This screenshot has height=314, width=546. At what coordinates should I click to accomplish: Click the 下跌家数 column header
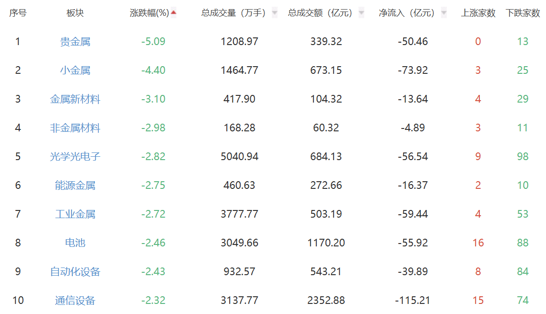[x=523, y=13]
